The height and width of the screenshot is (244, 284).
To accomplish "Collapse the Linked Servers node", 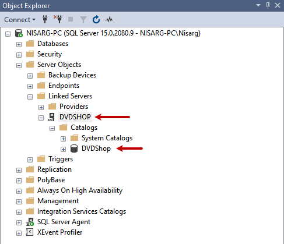I will 30,97.
